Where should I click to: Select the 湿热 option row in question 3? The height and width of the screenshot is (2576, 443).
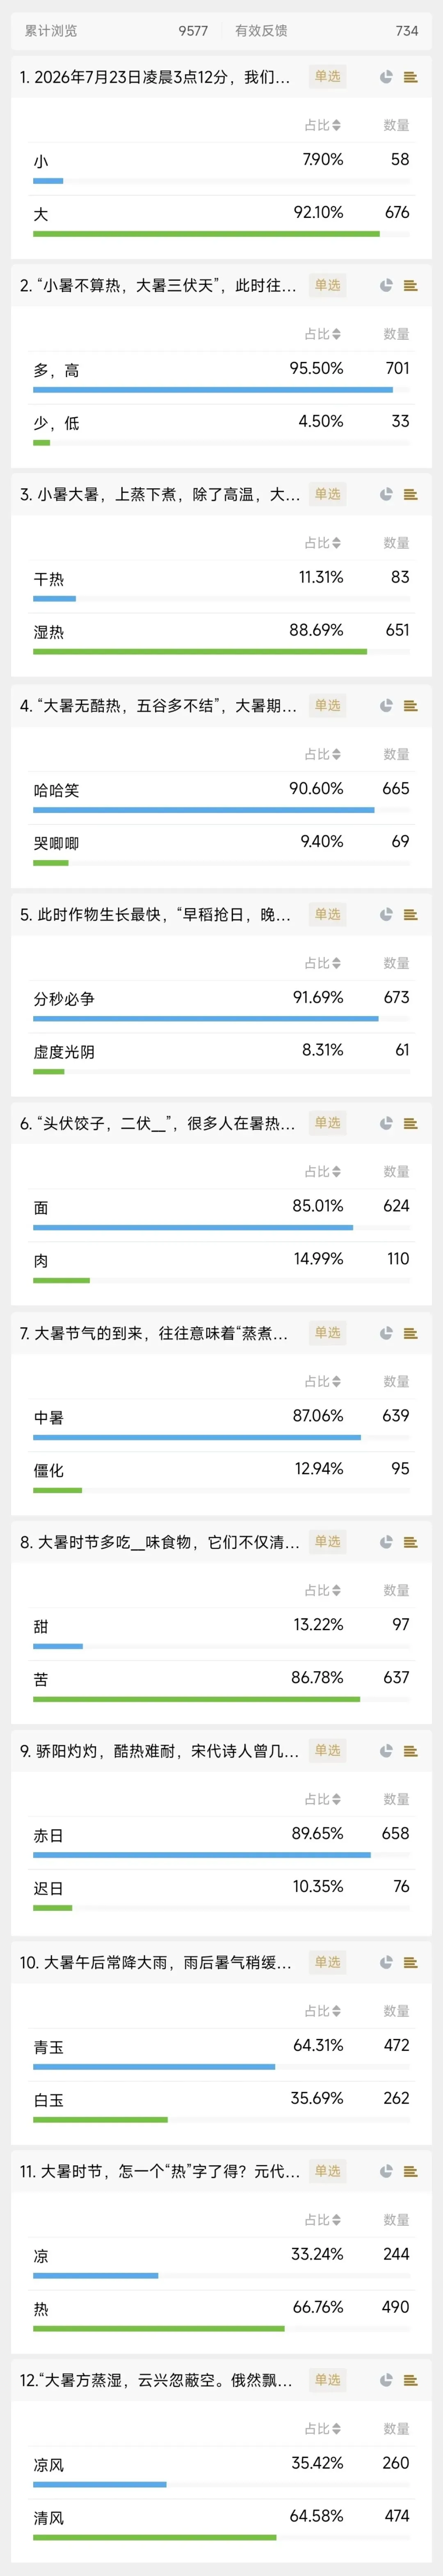click(x=221, y=636)
